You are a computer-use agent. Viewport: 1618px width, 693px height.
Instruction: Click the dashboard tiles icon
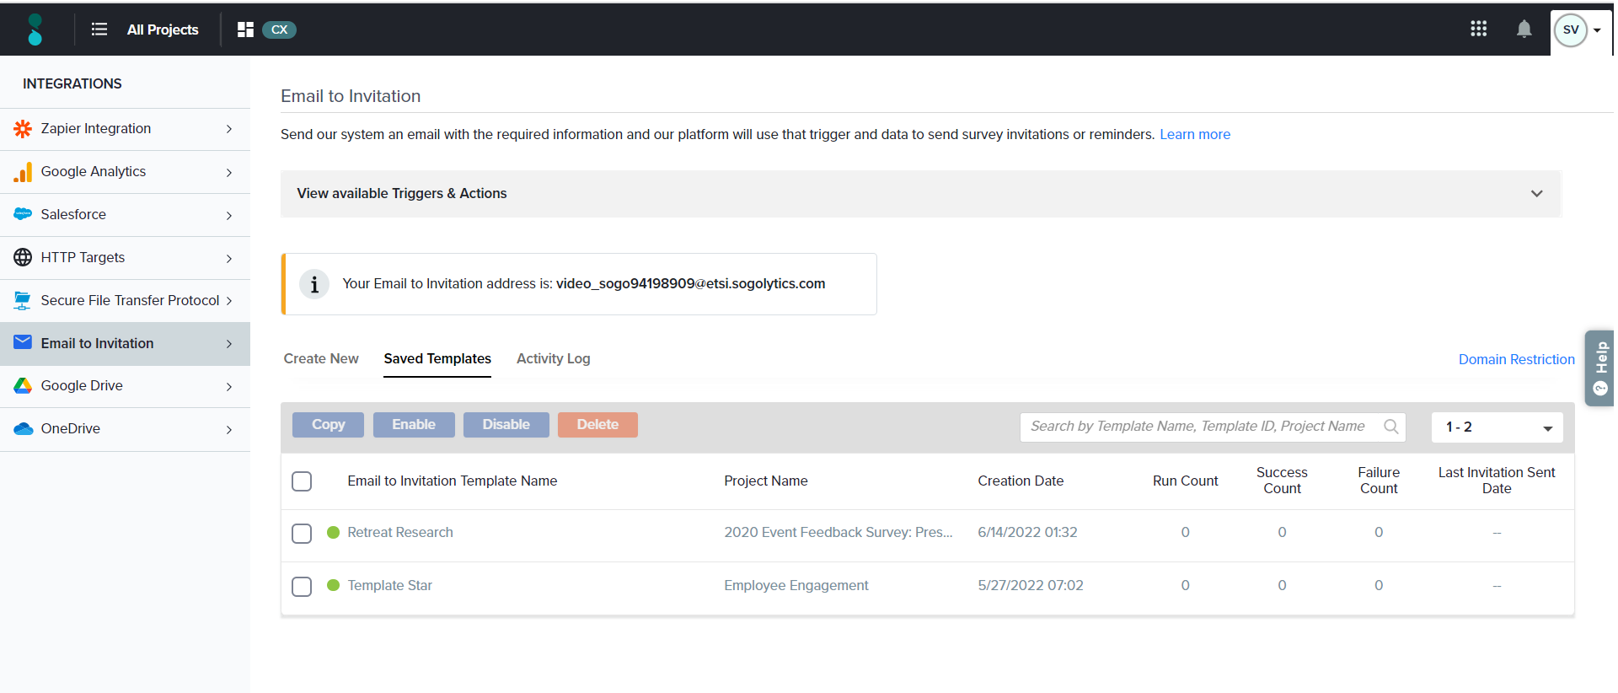(245, 30)
